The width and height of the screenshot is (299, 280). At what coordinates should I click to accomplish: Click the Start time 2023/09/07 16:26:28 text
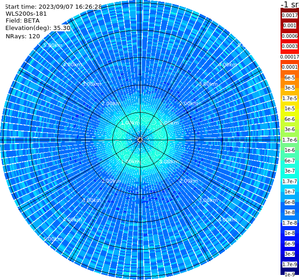point(54,6)
